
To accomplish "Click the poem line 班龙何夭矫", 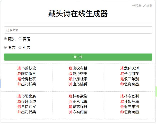I will tap(130, 68).
